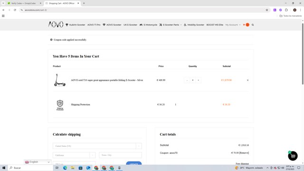
Task: Open the apps grid in bookmarks bar
Action: 3,16
